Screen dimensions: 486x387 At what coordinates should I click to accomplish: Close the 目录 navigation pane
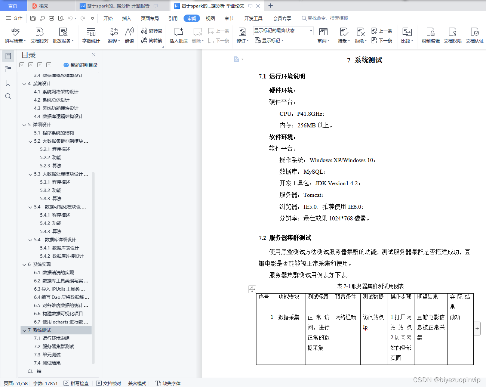(x=93, y=55)
